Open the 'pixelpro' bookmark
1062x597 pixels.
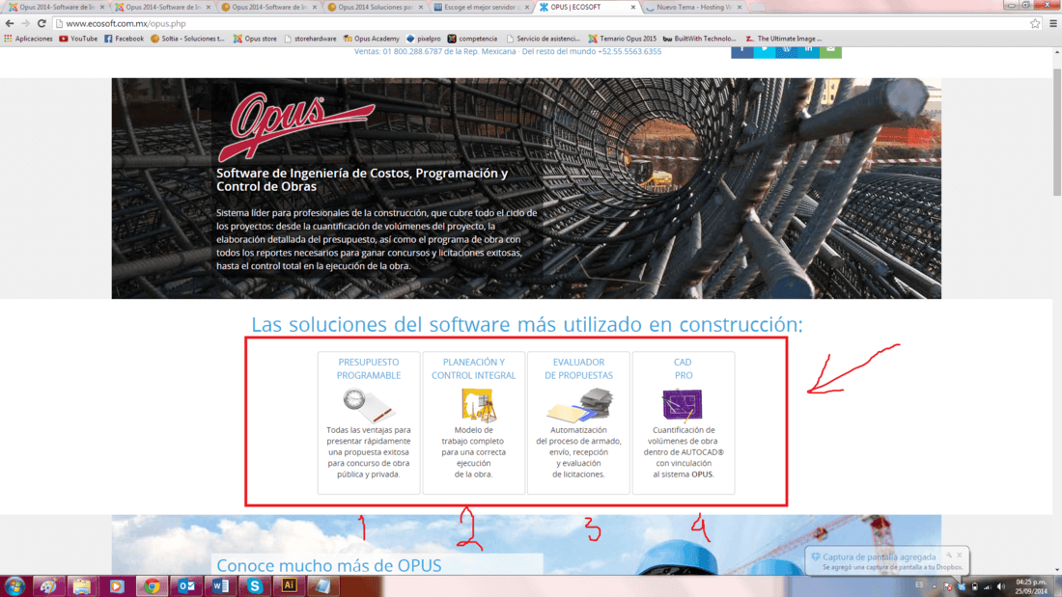pyautogui.click(x=423, y=39)
